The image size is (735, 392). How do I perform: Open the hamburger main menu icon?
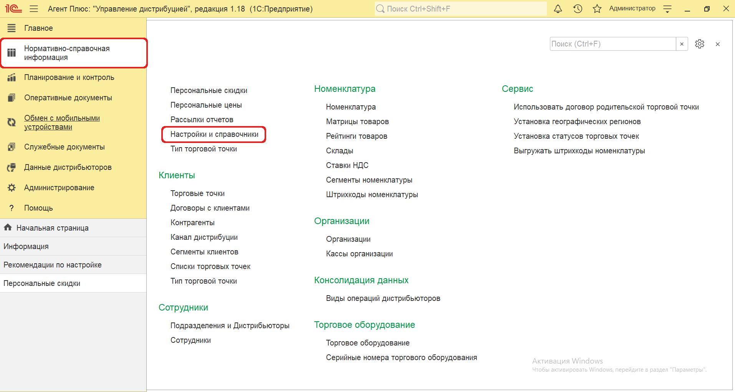coord(34,9)
